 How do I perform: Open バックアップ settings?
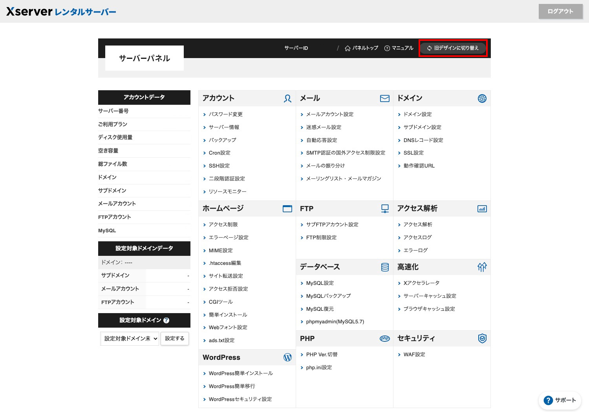(x=223, y=140)
